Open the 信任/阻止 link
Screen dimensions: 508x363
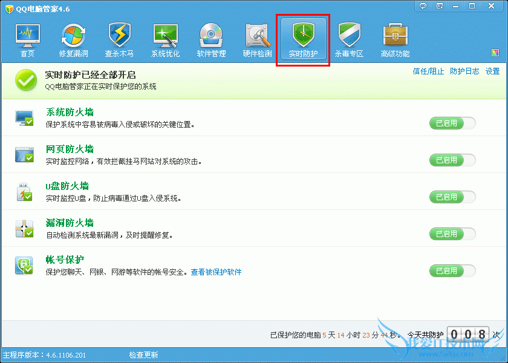pyautogui.click(x=428, y=71)
